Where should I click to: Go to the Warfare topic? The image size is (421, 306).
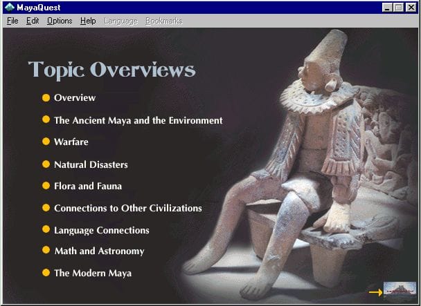click(71, 142)
